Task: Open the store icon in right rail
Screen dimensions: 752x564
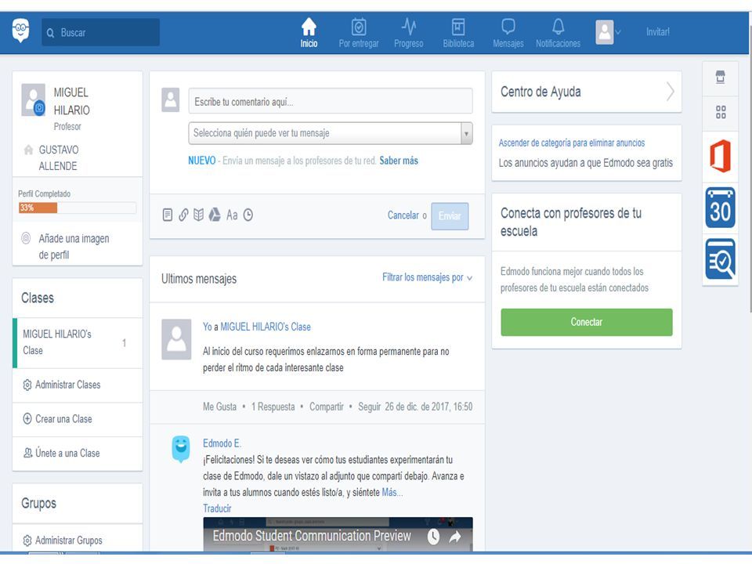Action: [x=721, y=78]
